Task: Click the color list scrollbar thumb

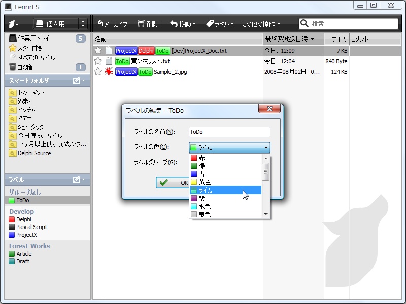Action: [x=266, y=172]
